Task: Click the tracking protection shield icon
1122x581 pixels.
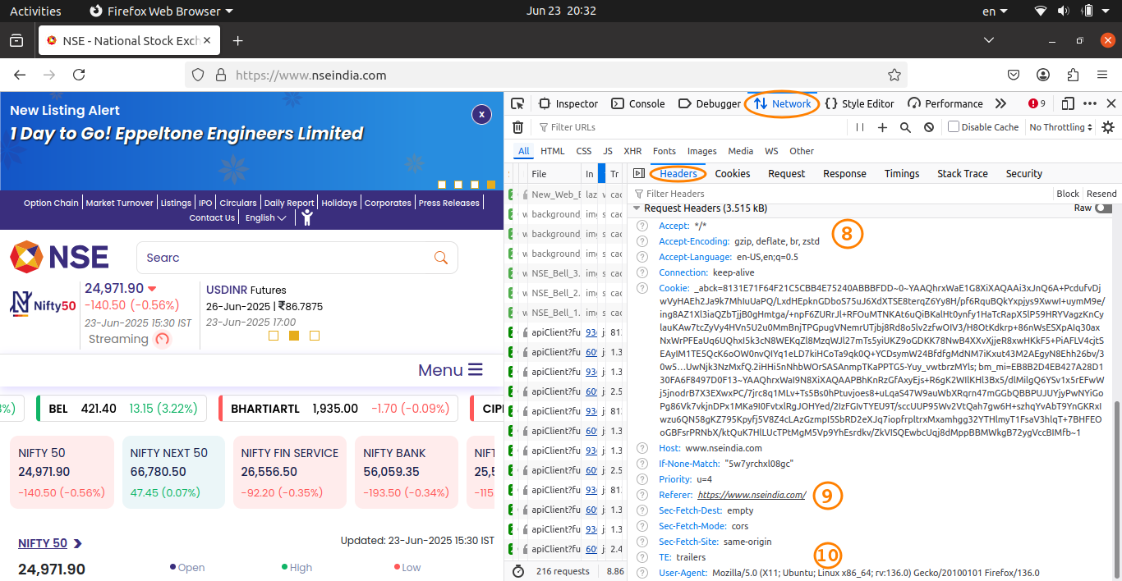Action: click(198, 75)
